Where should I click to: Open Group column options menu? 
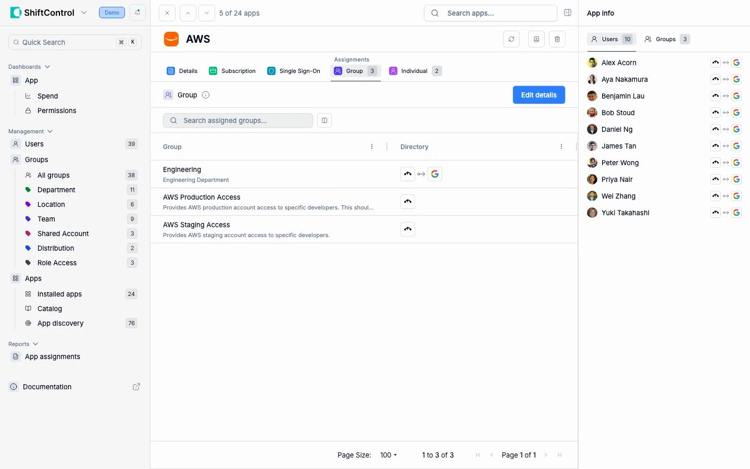click(x=372, y=146)
